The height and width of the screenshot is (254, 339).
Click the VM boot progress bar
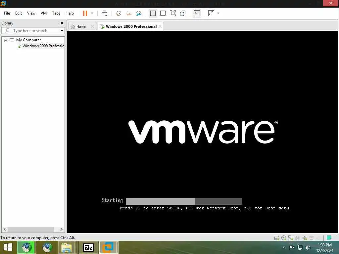pos(184,201)
